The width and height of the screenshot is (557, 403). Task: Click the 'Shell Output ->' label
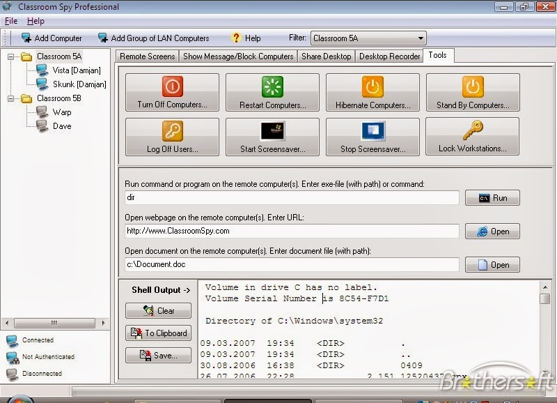click(161, 290)
